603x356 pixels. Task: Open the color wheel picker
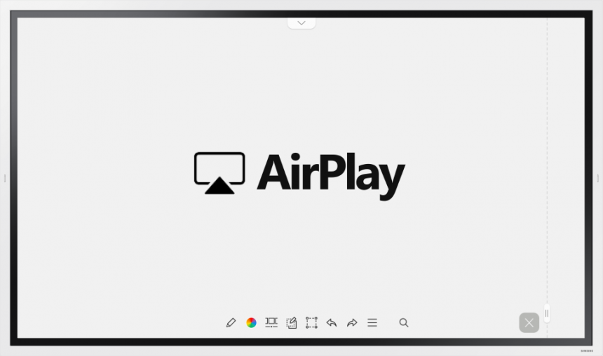coord(251,322)
